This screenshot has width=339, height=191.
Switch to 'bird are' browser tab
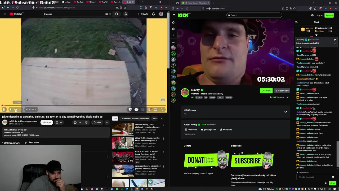[67, 2]
